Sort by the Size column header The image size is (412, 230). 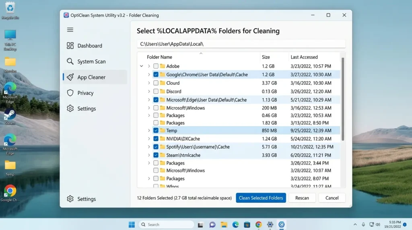(266, 57)
